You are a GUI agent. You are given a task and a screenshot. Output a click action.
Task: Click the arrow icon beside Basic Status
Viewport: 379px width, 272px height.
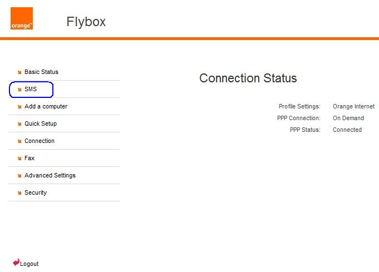[x=19, y=72]
